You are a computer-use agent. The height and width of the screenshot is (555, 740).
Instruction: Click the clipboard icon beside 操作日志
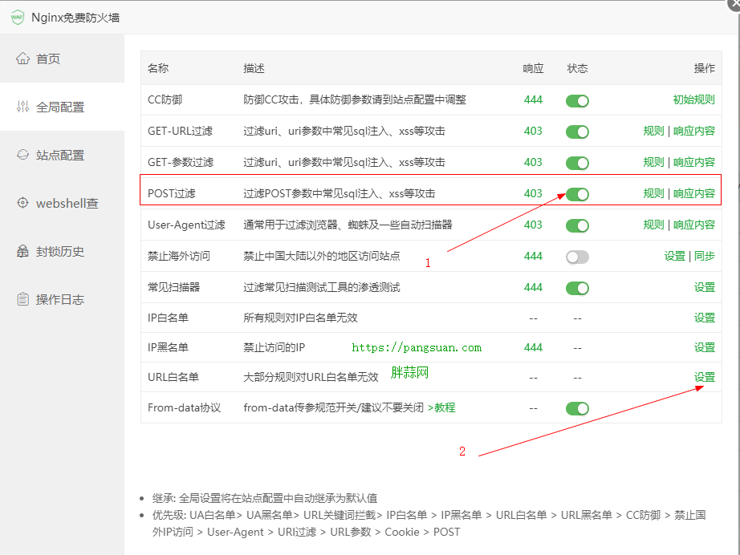point(22,299)
